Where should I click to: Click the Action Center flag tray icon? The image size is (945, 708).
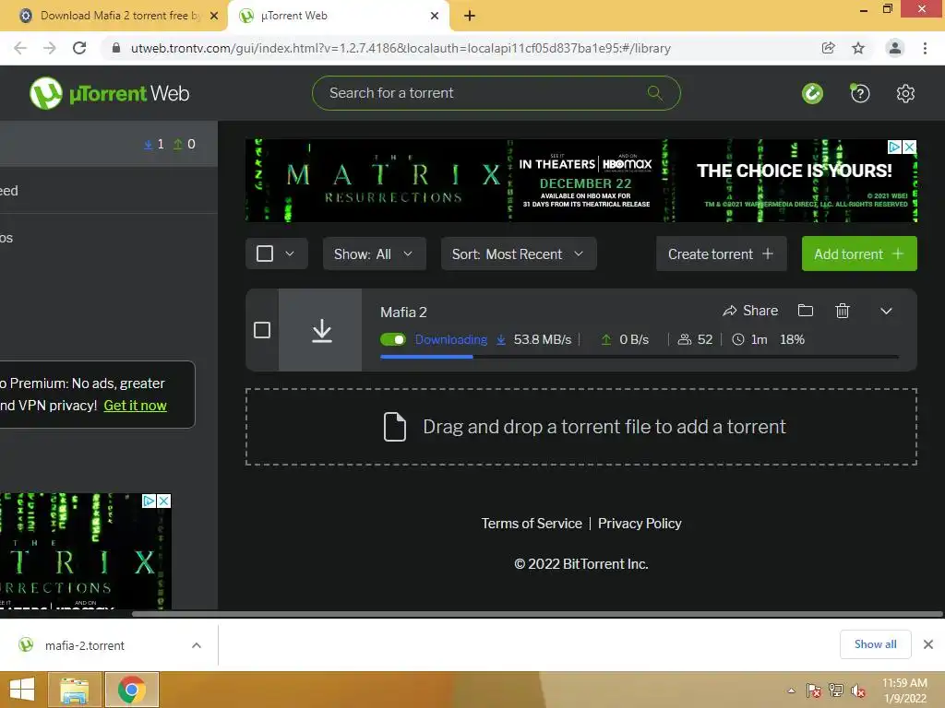pos(814,690)
